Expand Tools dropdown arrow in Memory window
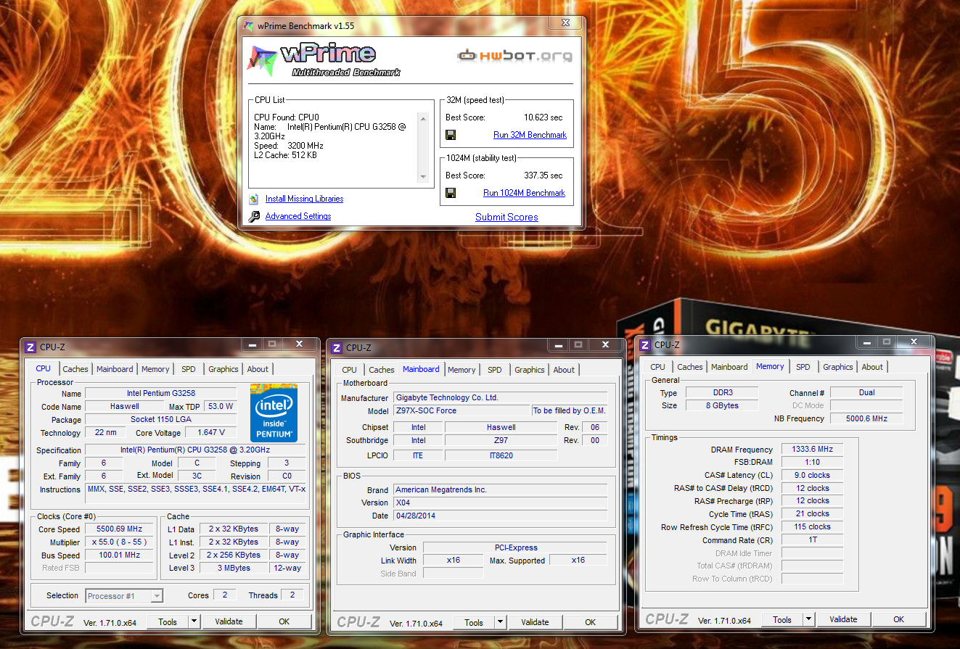Image resolution: width=960 pixels, height=649 pixels. [808, 619]
